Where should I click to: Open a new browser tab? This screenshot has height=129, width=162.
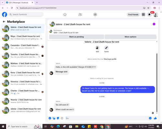point(37,3)
